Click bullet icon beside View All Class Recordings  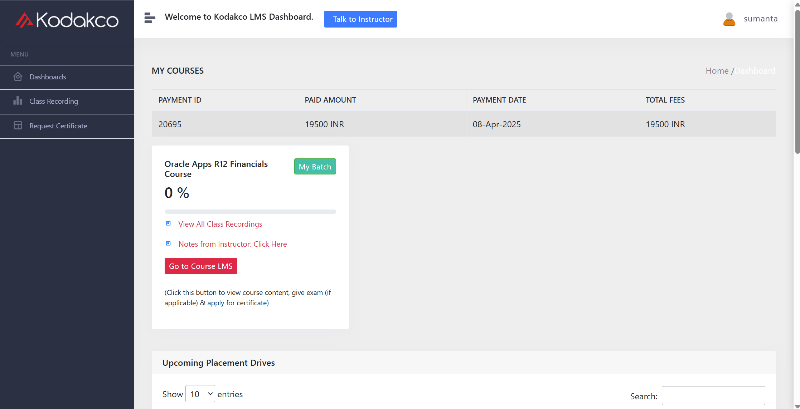tap(168, 223)
